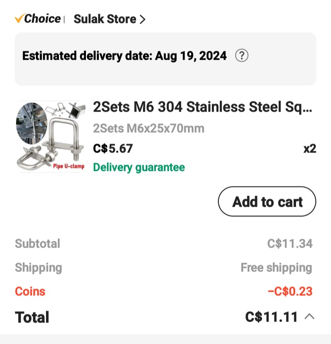Tap the Subtotal label
The height and width of the screenshot is (344, 331).
tap(37, 243)
